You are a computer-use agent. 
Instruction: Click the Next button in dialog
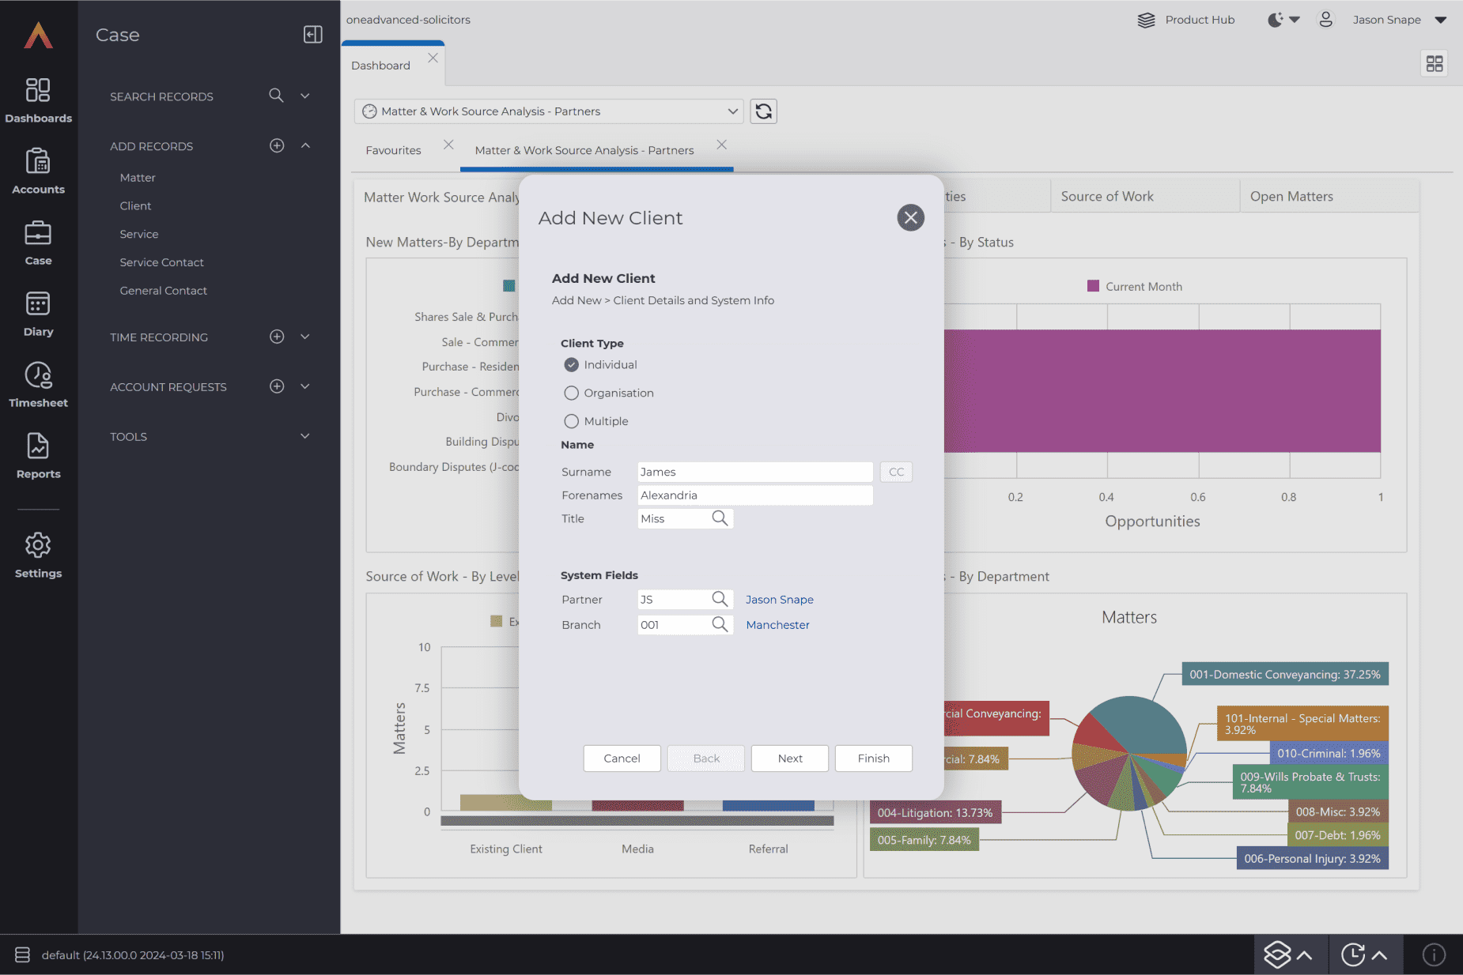pos(789,759)
